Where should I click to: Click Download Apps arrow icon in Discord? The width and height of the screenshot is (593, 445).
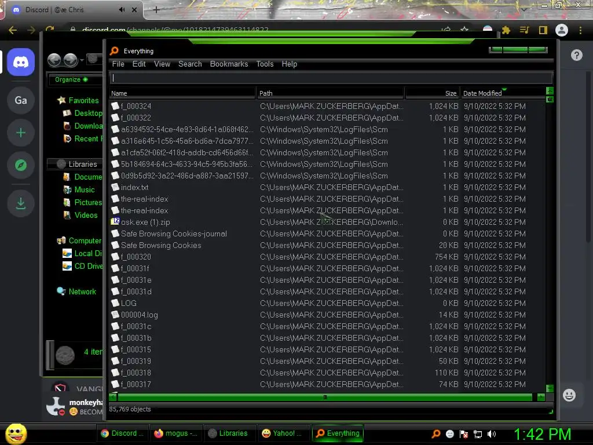point(21,203)
